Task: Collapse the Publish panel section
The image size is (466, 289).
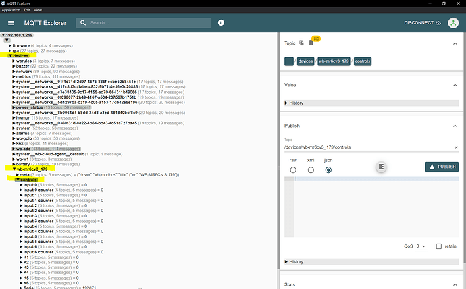Action: 455,126
